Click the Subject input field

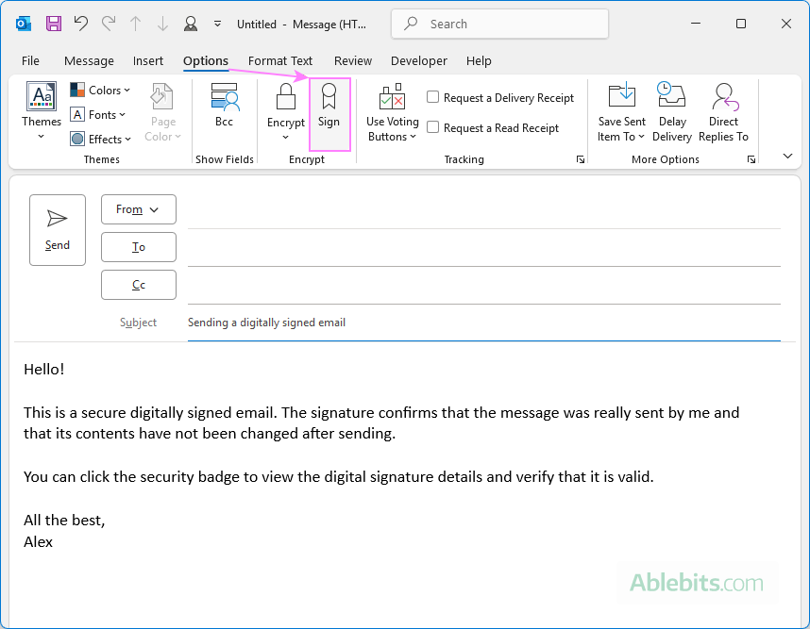coord(483,323)
